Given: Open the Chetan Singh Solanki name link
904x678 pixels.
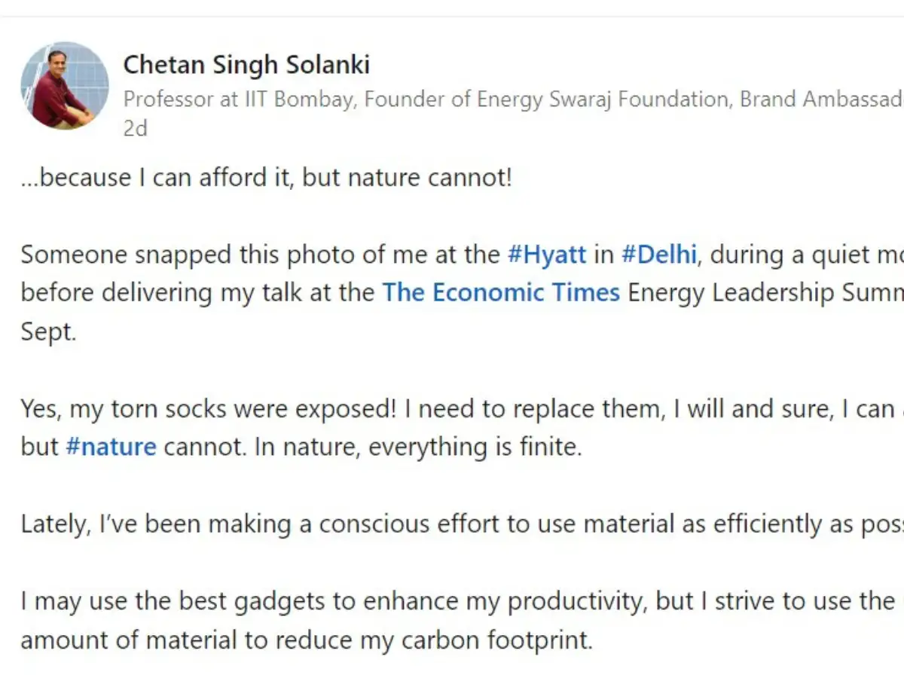Looking at the screenshot, I should (x=246, y=65).
